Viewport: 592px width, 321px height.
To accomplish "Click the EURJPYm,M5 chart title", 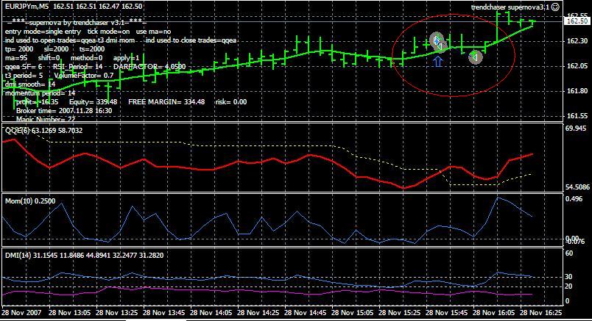I will (x=27, y=7).
